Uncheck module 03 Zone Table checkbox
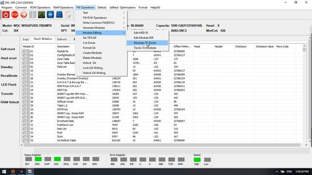The height and width of the screenshot is (175, 312). tap(24, 59)
